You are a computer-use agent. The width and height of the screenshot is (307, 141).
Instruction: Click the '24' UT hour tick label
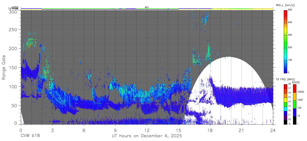click(273, 130)
